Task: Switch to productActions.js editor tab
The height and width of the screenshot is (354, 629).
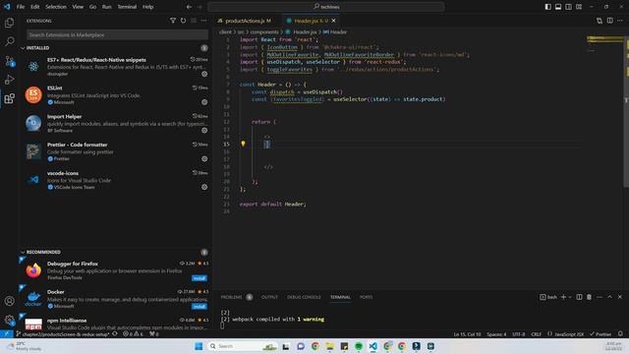Action: (x=245, y=21)
